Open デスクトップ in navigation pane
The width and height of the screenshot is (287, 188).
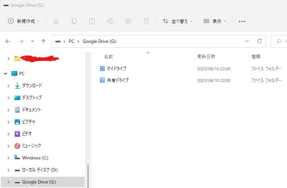[x=32, y=97]
